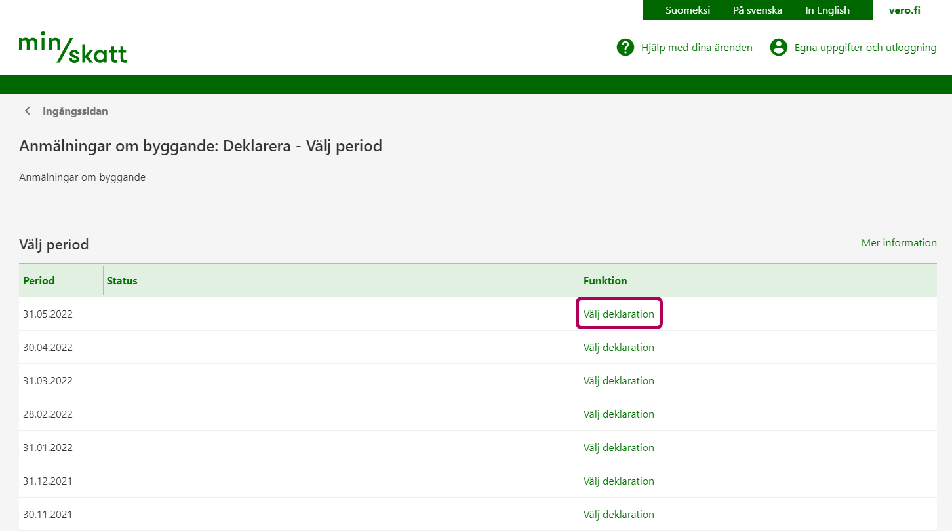The height and width of the screenshot is (531, 952).
Task: Select Välj deklaration for period 31.12.2021
Action: [x=618, y=481]
